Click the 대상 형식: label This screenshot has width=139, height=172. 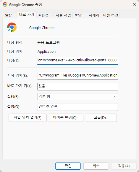tap(15, 42)
